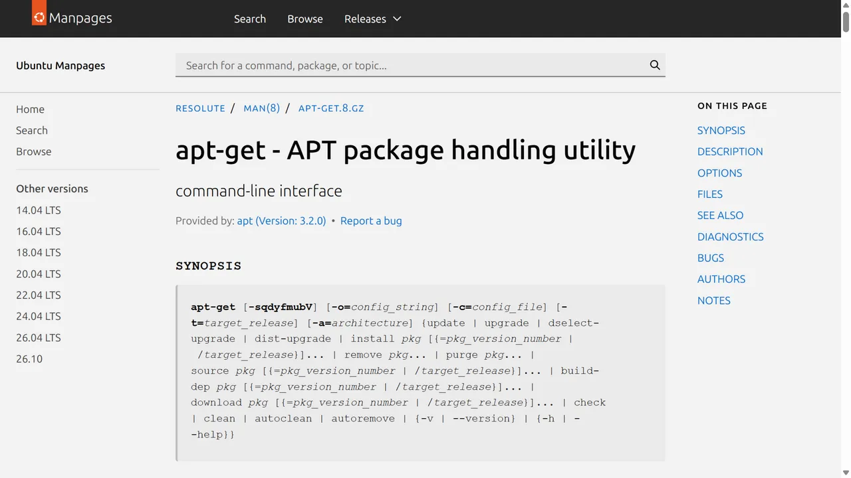Jump to DESCRIPTION in page contents
This screenshot has width=851, height=478.
coord(730,151)
